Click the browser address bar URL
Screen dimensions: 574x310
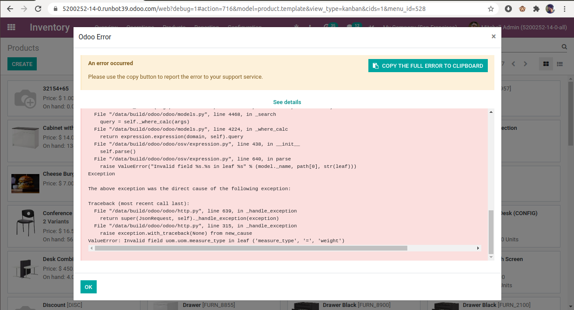pyautogui.click(x=244, y=9)
